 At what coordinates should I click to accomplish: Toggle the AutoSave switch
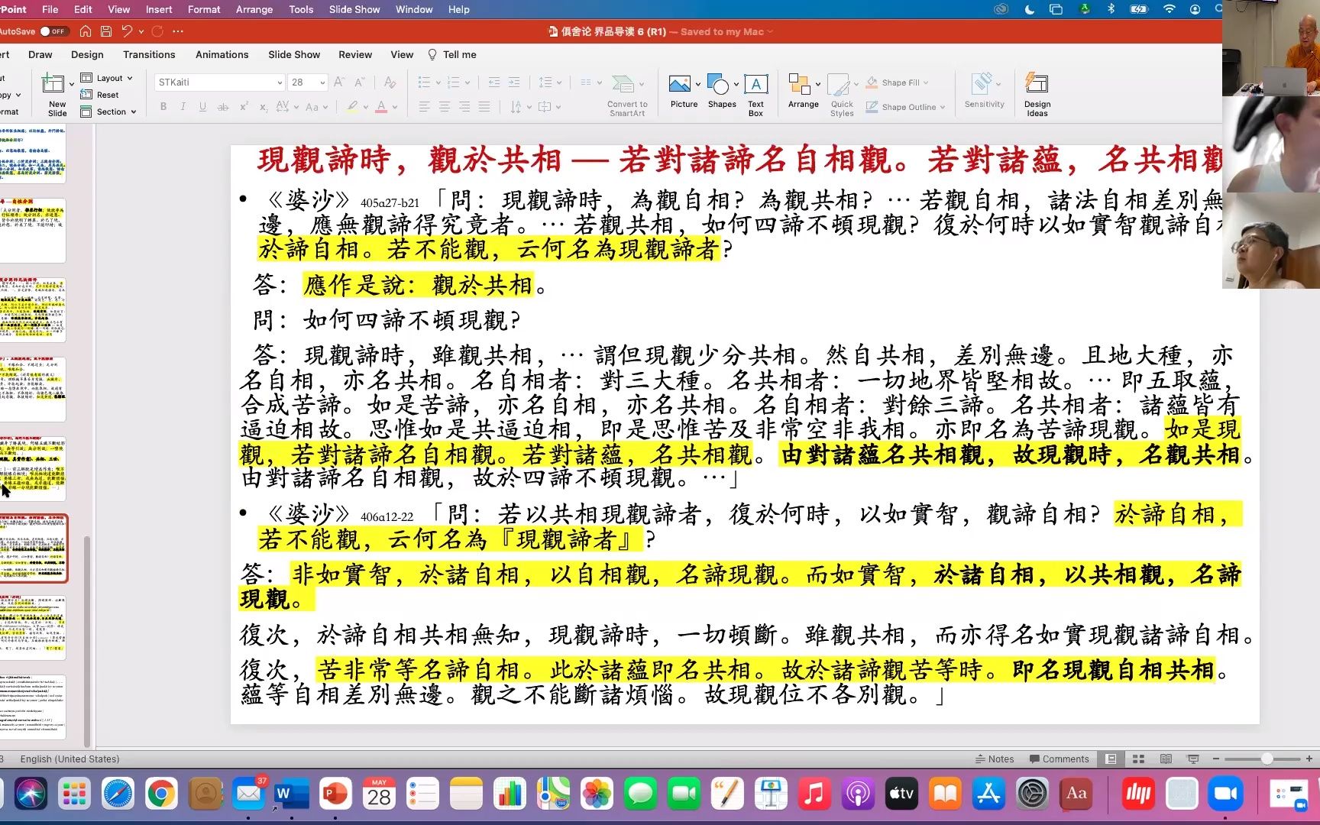click(53, 31)
